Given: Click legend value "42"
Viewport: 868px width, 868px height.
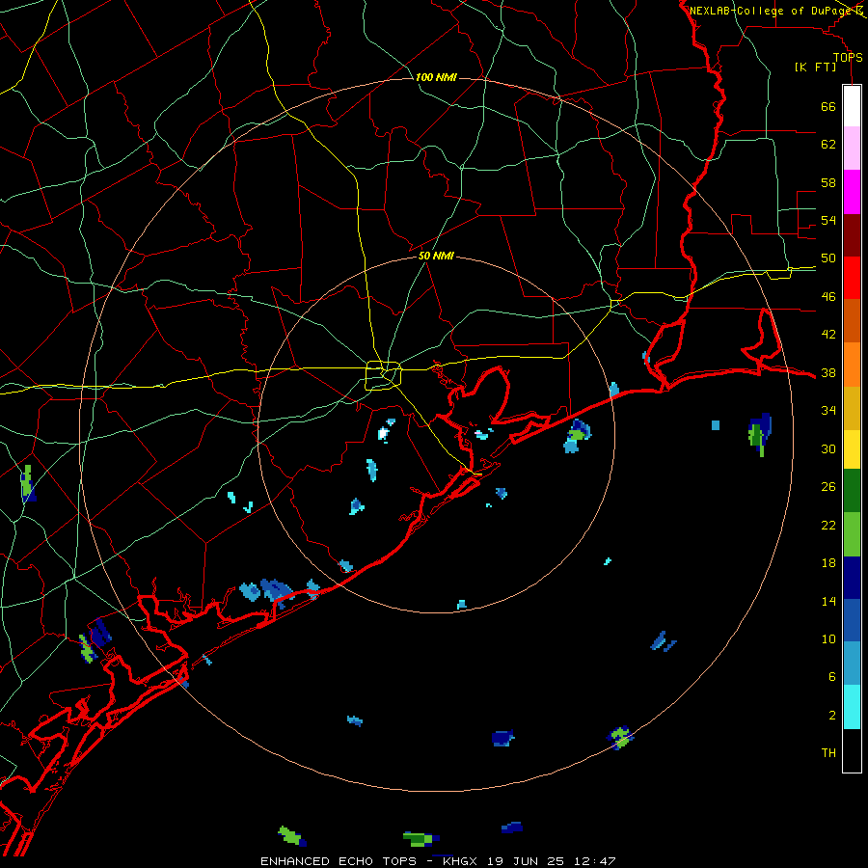Looking at the screenshot, I should tap(828, 335).
